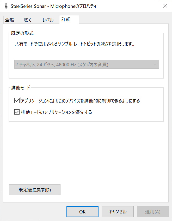Click the chevron arrow of the format dropdown
Screen dimensions: 172x221
click(x=155, y=64)
